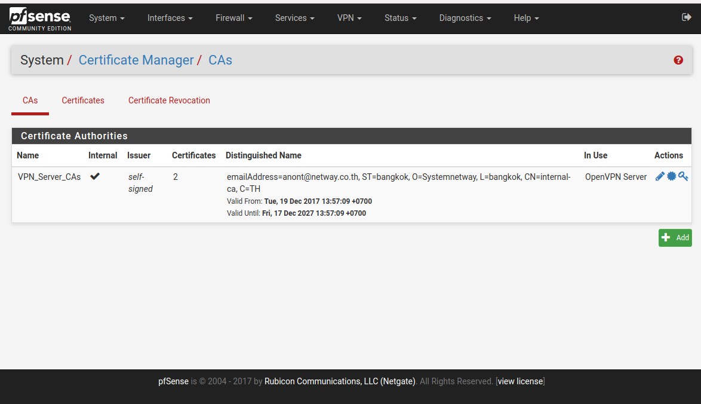Screen dimensions: 701x404
Task: Export the VPN_Server_CAs private key
Action: pyautogui.click(x=683, y=176)
